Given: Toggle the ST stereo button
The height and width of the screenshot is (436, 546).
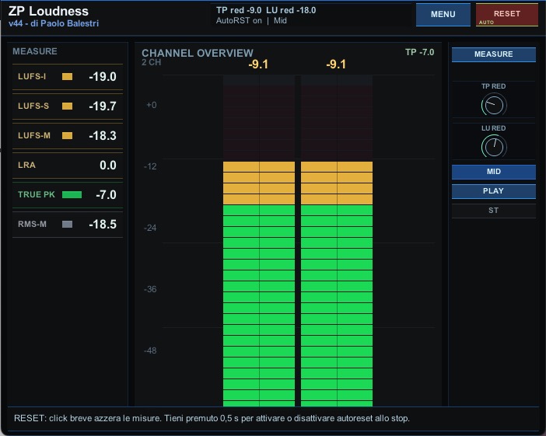Looking at the screenshot, I should (x=493, y=211).
